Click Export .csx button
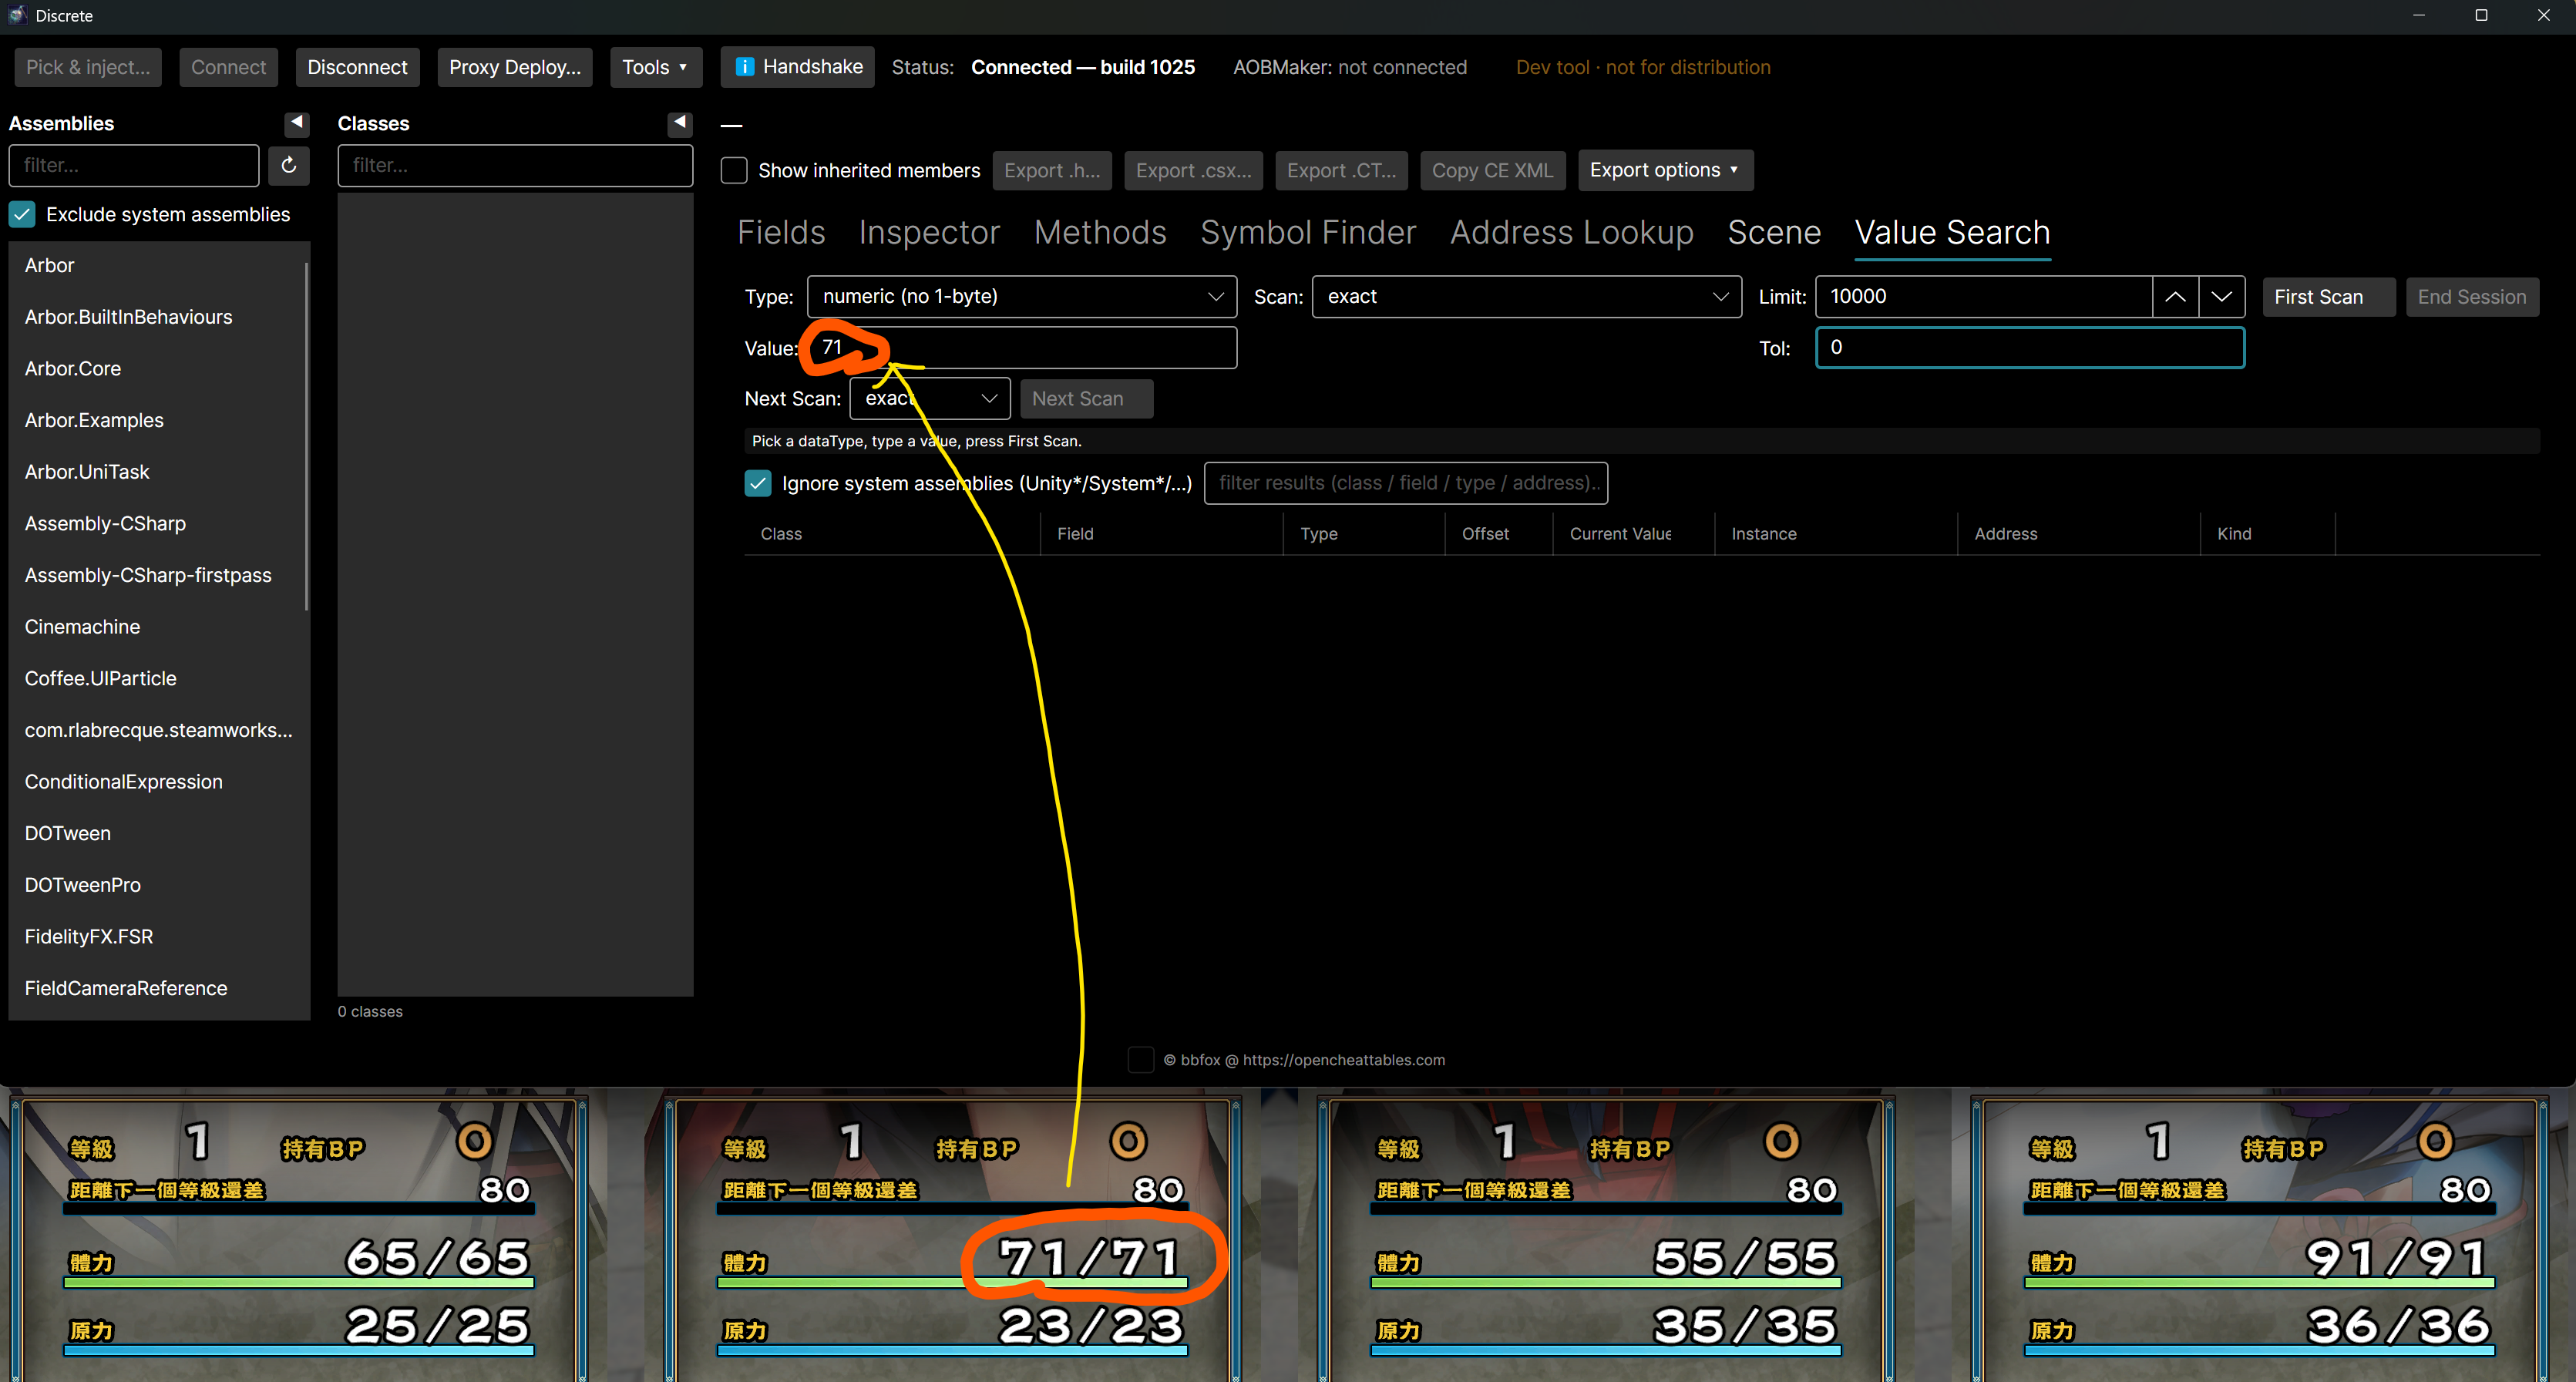The image size is (2576, 1382). (x=1193, y=170)
